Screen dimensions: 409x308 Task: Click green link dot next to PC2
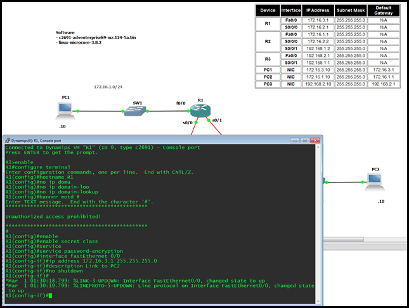click(362, 182)
